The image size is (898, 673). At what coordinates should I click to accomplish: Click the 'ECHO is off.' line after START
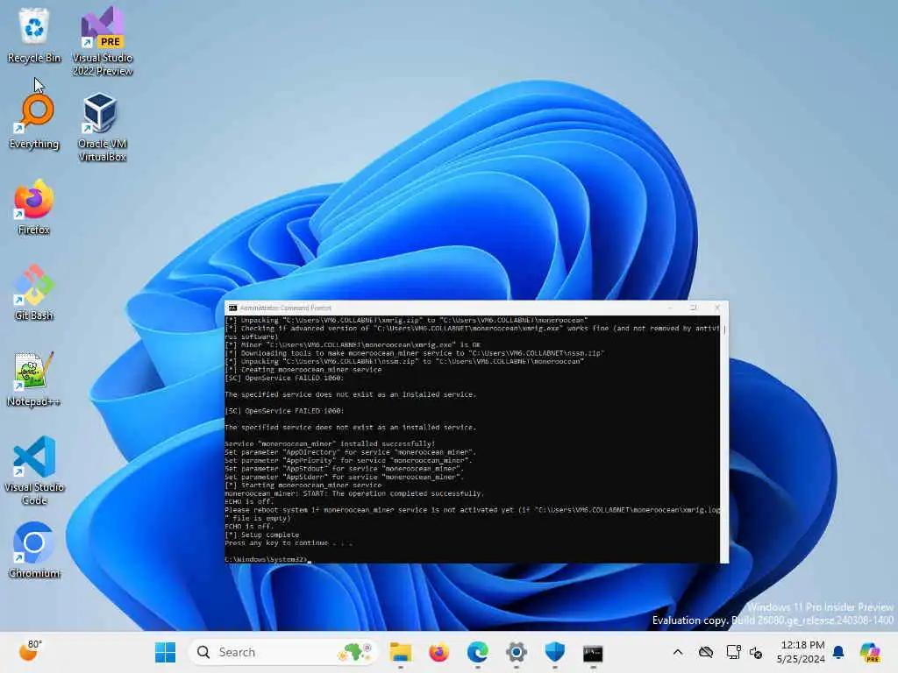pyautogui.click(x=249, y=502)
